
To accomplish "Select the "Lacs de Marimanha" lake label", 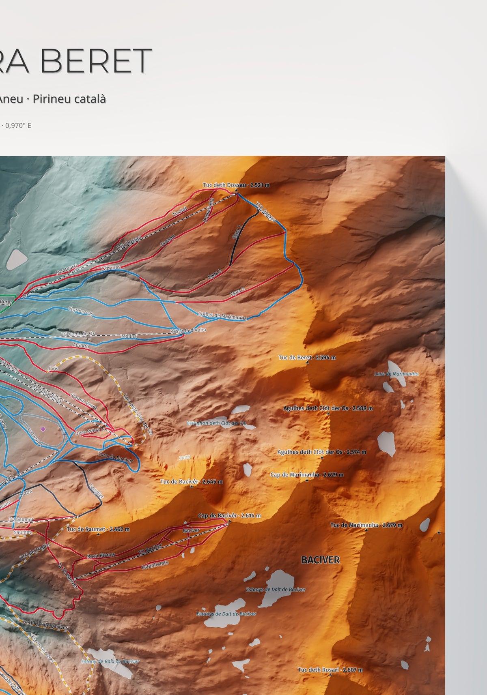I will 396,374.
